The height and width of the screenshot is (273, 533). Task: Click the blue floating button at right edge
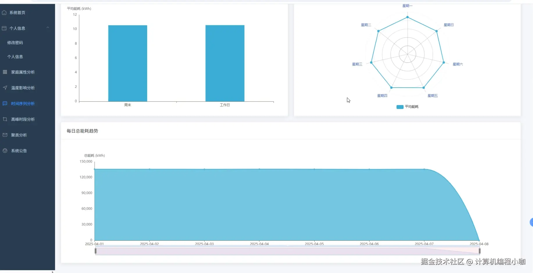(x=531, y=222)
